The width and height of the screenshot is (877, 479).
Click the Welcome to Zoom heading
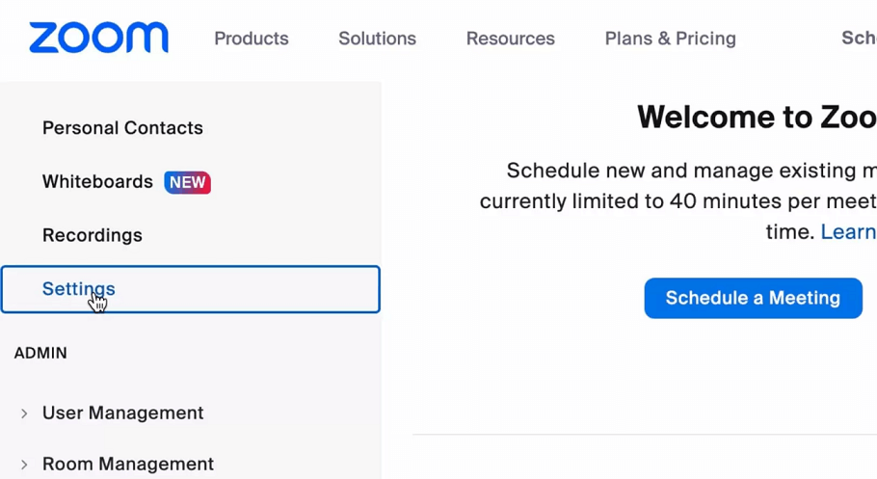(x=757, y=118)
